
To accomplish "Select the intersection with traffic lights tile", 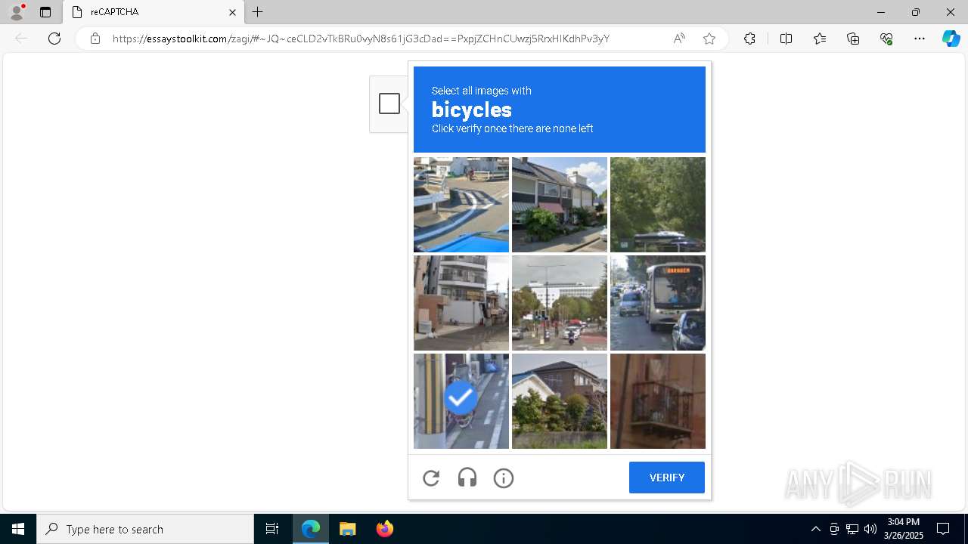I will point(560,303).
